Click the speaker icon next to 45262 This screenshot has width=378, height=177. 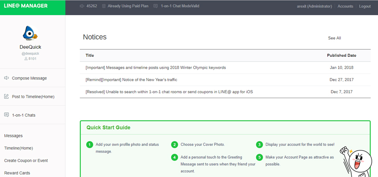pyautogui.click(x=82, y=6)
